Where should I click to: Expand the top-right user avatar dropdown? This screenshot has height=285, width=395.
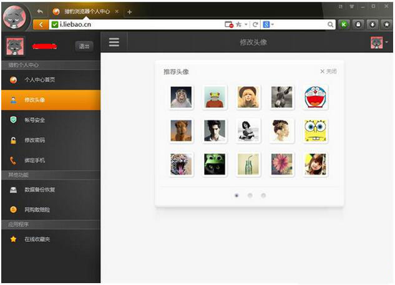point(379,42)
